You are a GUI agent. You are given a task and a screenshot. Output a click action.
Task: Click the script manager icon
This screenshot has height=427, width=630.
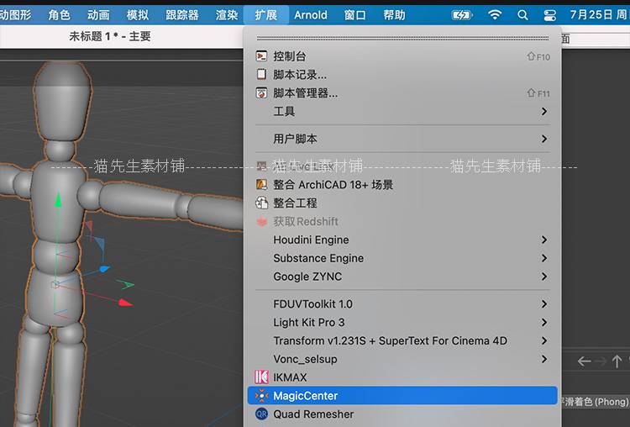(261, 92)
